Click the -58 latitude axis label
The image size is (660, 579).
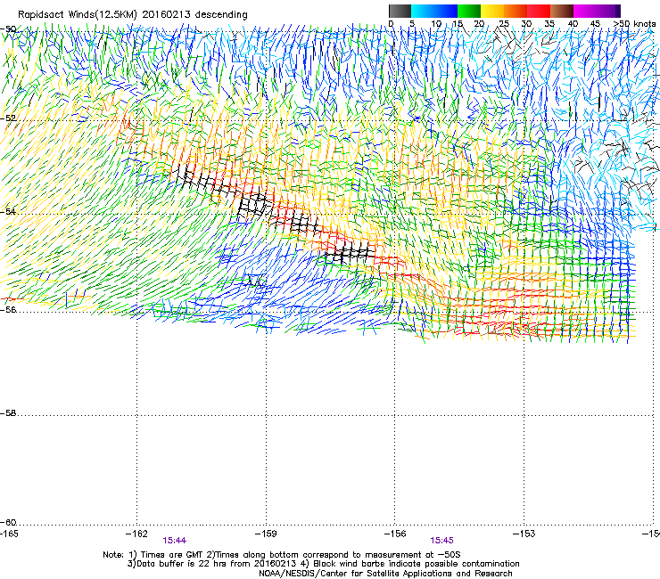(x=8, y=413)
